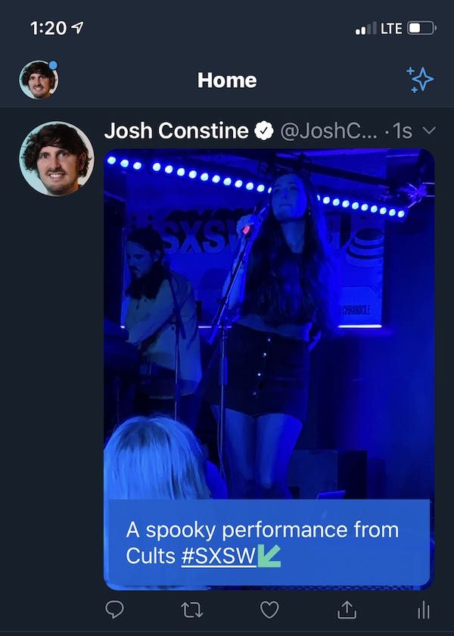The image size is (454, 636).
Task: Tap the blue caption box on the photo
Action: (x=269, y=542)
